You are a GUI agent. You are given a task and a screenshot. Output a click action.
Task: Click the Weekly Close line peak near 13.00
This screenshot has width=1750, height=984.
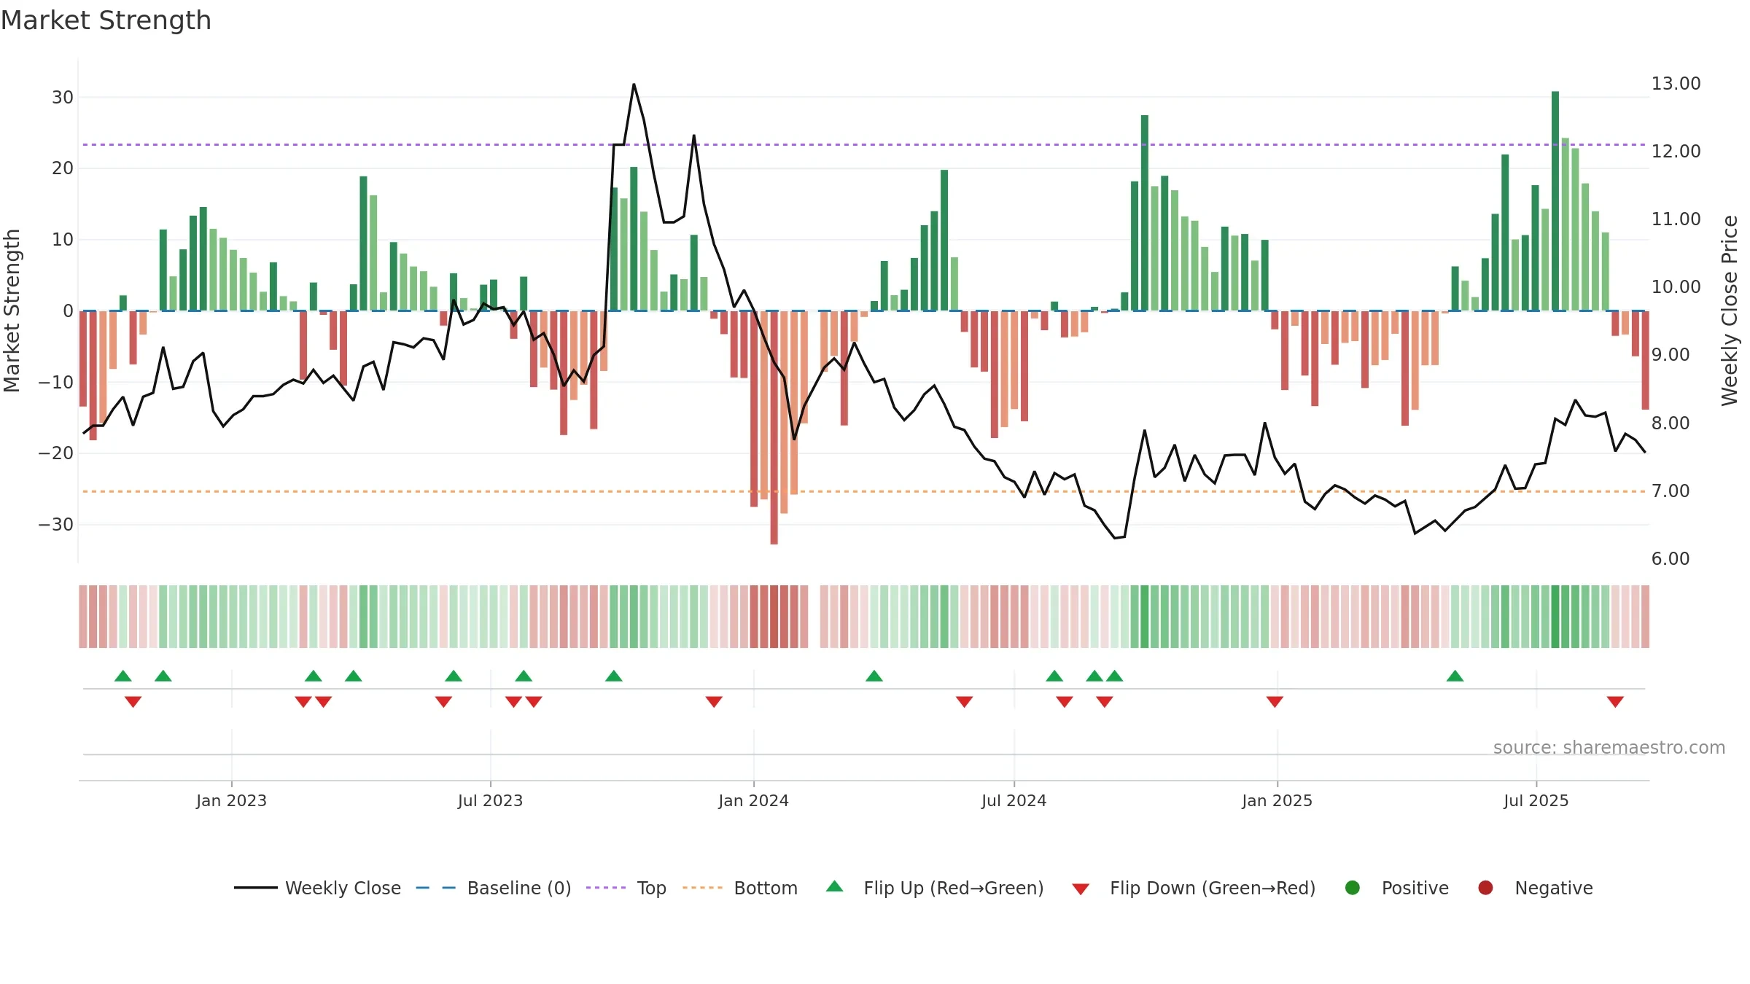[x=634, y=85]
